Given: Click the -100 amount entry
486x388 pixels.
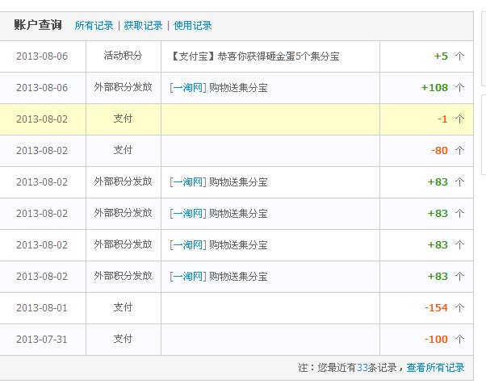Looking at the screenshot, I should pyautogui.click(x=436, y=340).
